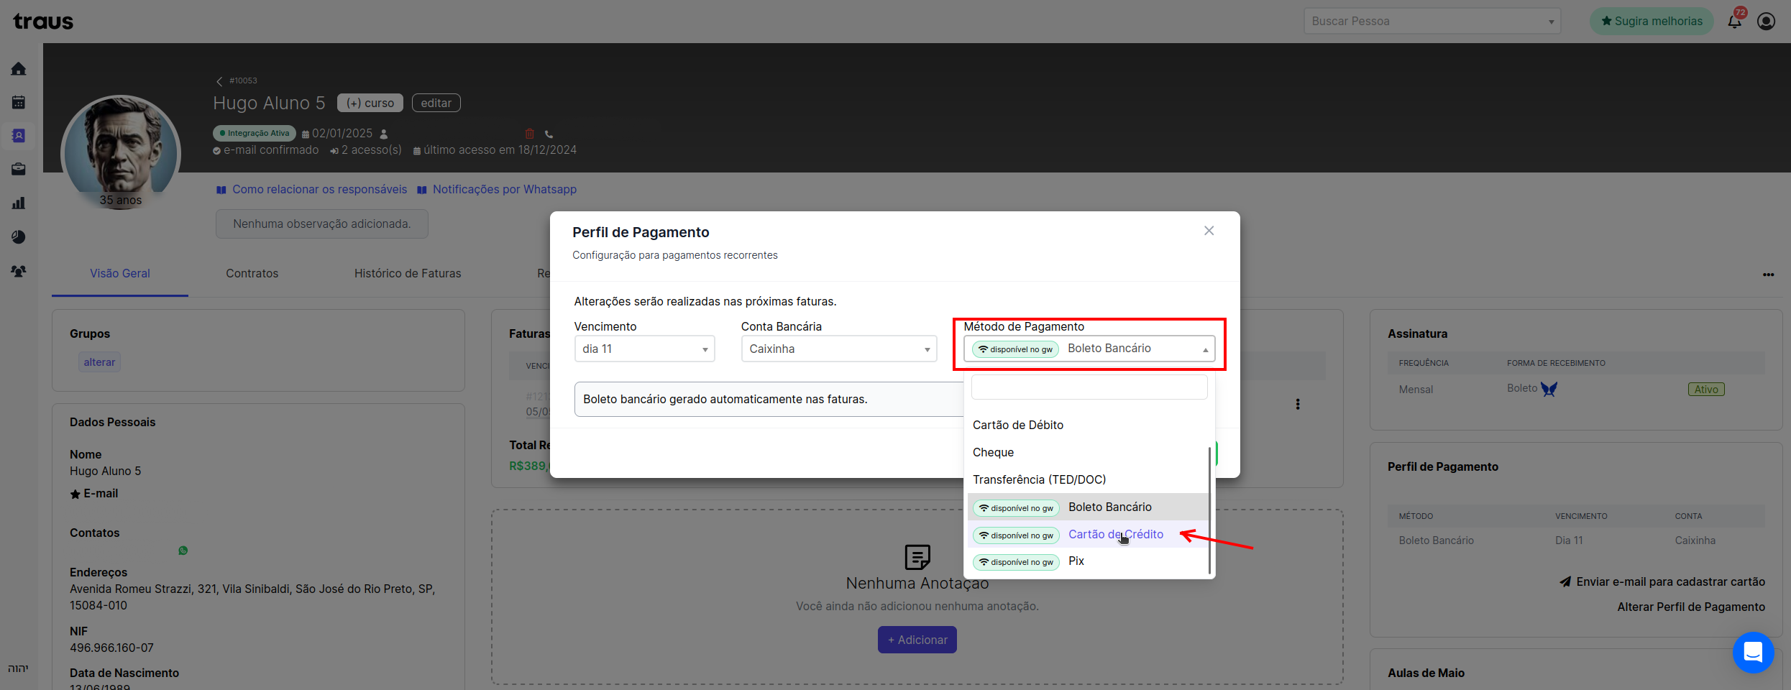1791x690 pixels.
Task: Open the calendar icon in sidebar
Action: (x=19, y=102)
